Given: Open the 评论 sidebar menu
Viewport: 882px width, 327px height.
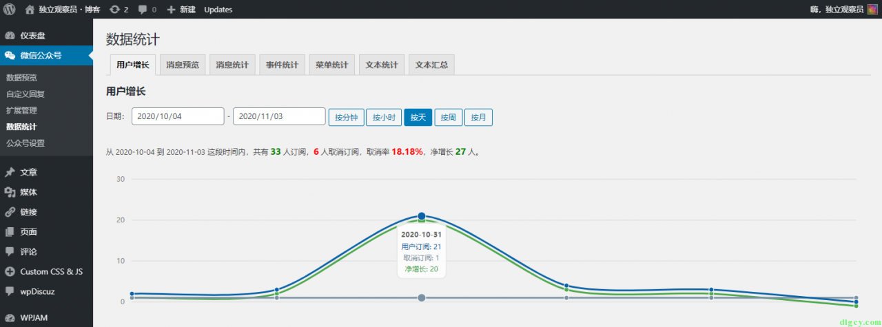Looking at the screenshot, I should tap(46, 252).
